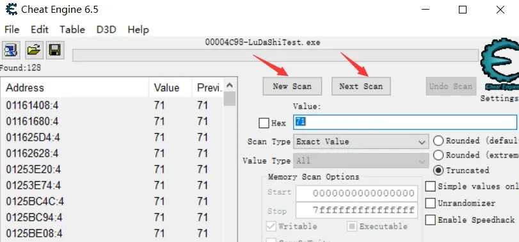Select Rounded (extreme) radio option

pyautogui.click(x=438, y=155)
